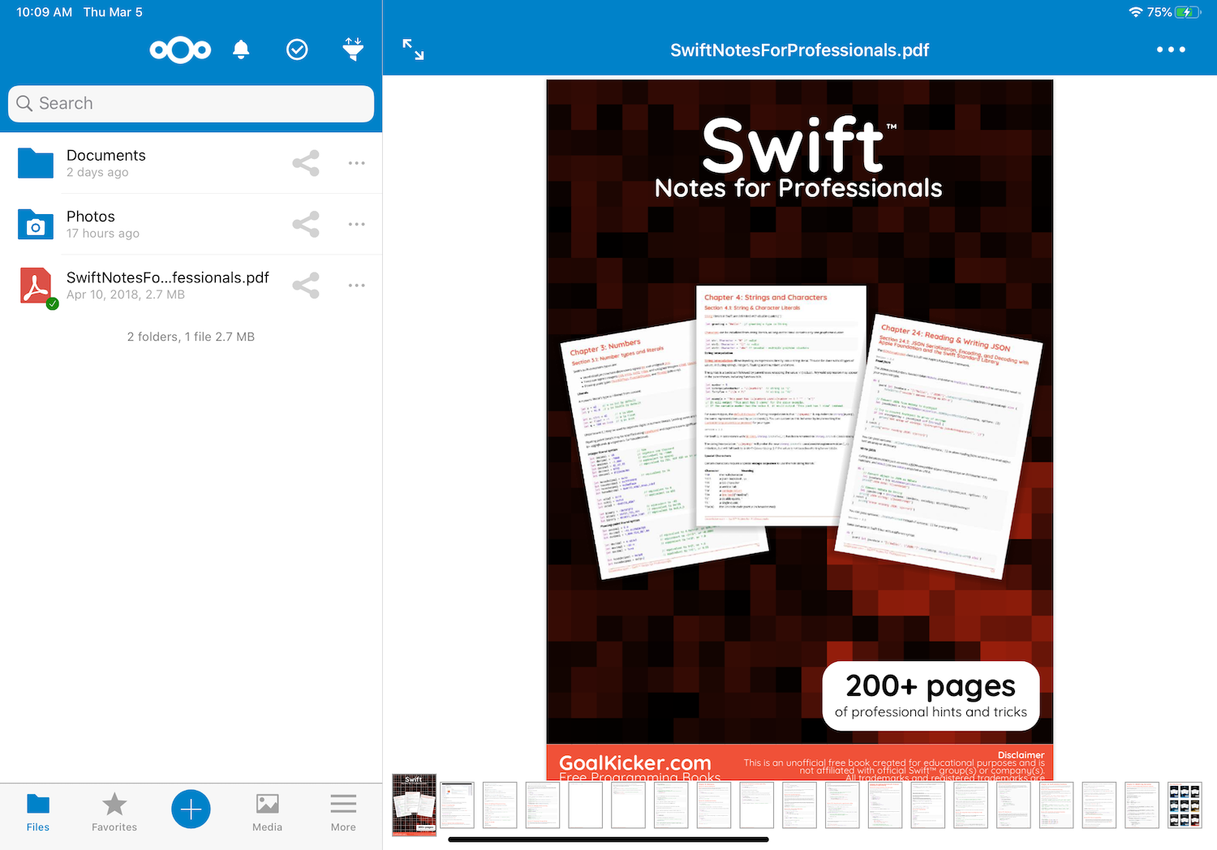
Task: Open the sort and filter funnel icon
Action: click(x=353, y=49)
